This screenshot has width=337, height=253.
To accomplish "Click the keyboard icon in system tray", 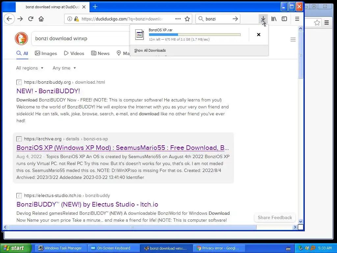I will coord(288,248).
